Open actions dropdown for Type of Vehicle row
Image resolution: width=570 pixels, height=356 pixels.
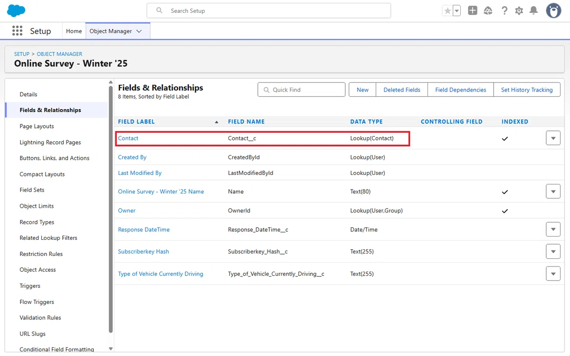pos(553,274)
